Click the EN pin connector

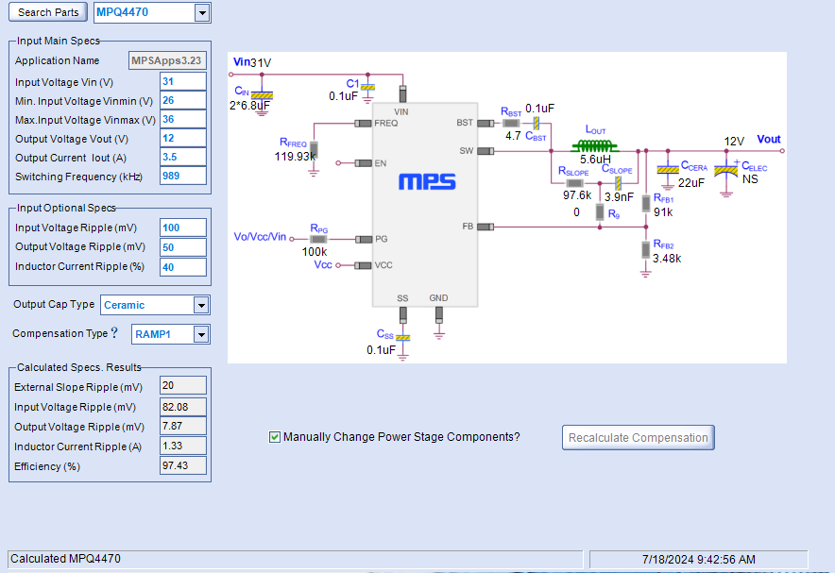363,163
